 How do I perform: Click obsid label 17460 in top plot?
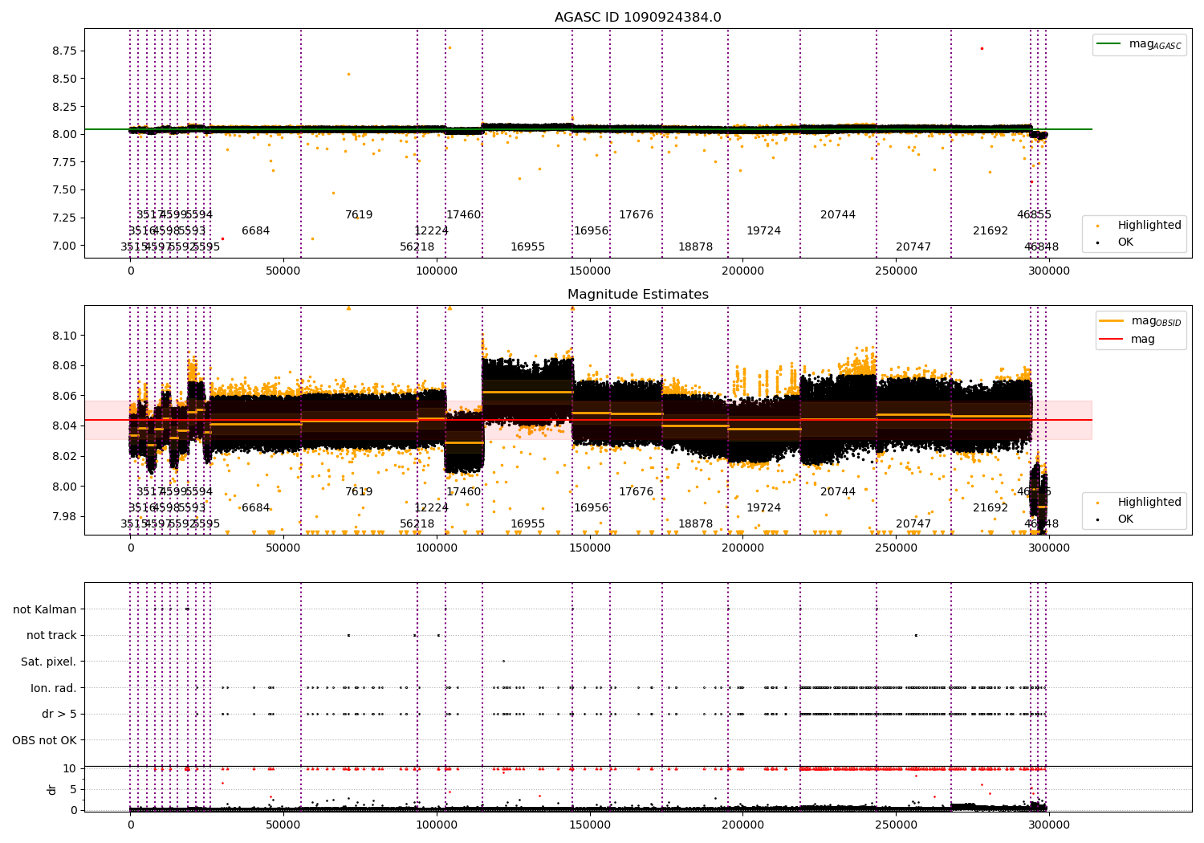point(464,215)
